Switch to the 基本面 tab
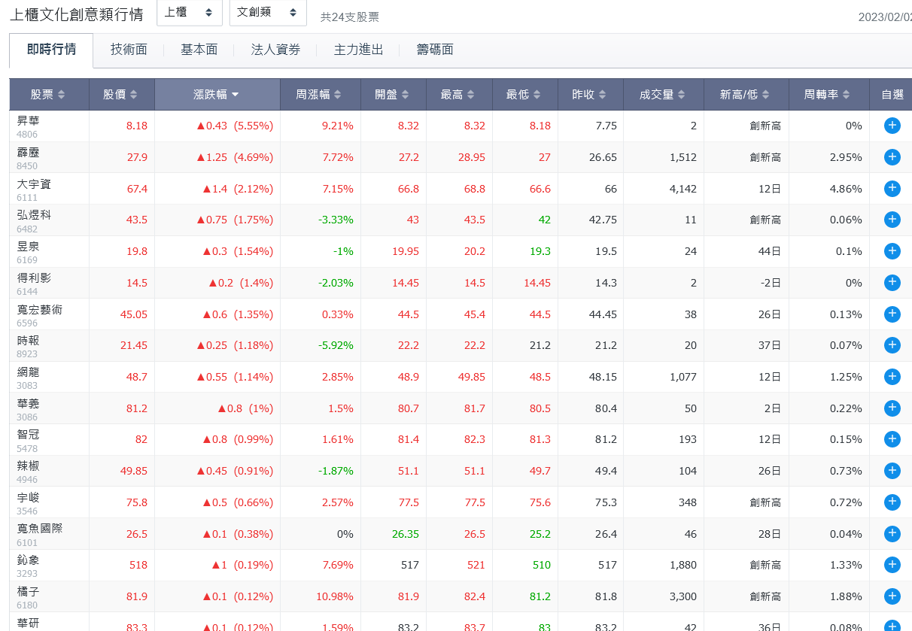 199,50
